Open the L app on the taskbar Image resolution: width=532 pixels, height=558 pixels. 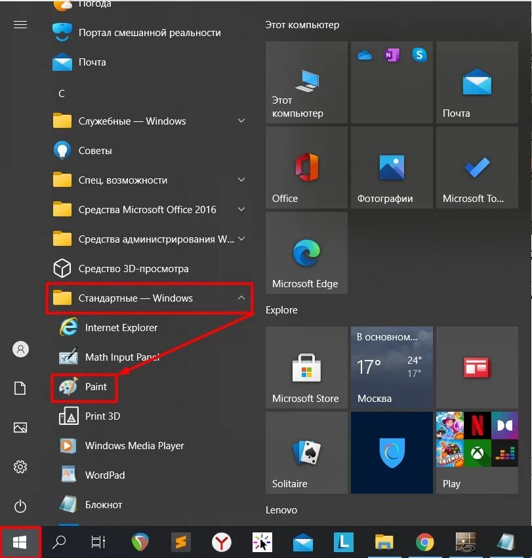344,543
